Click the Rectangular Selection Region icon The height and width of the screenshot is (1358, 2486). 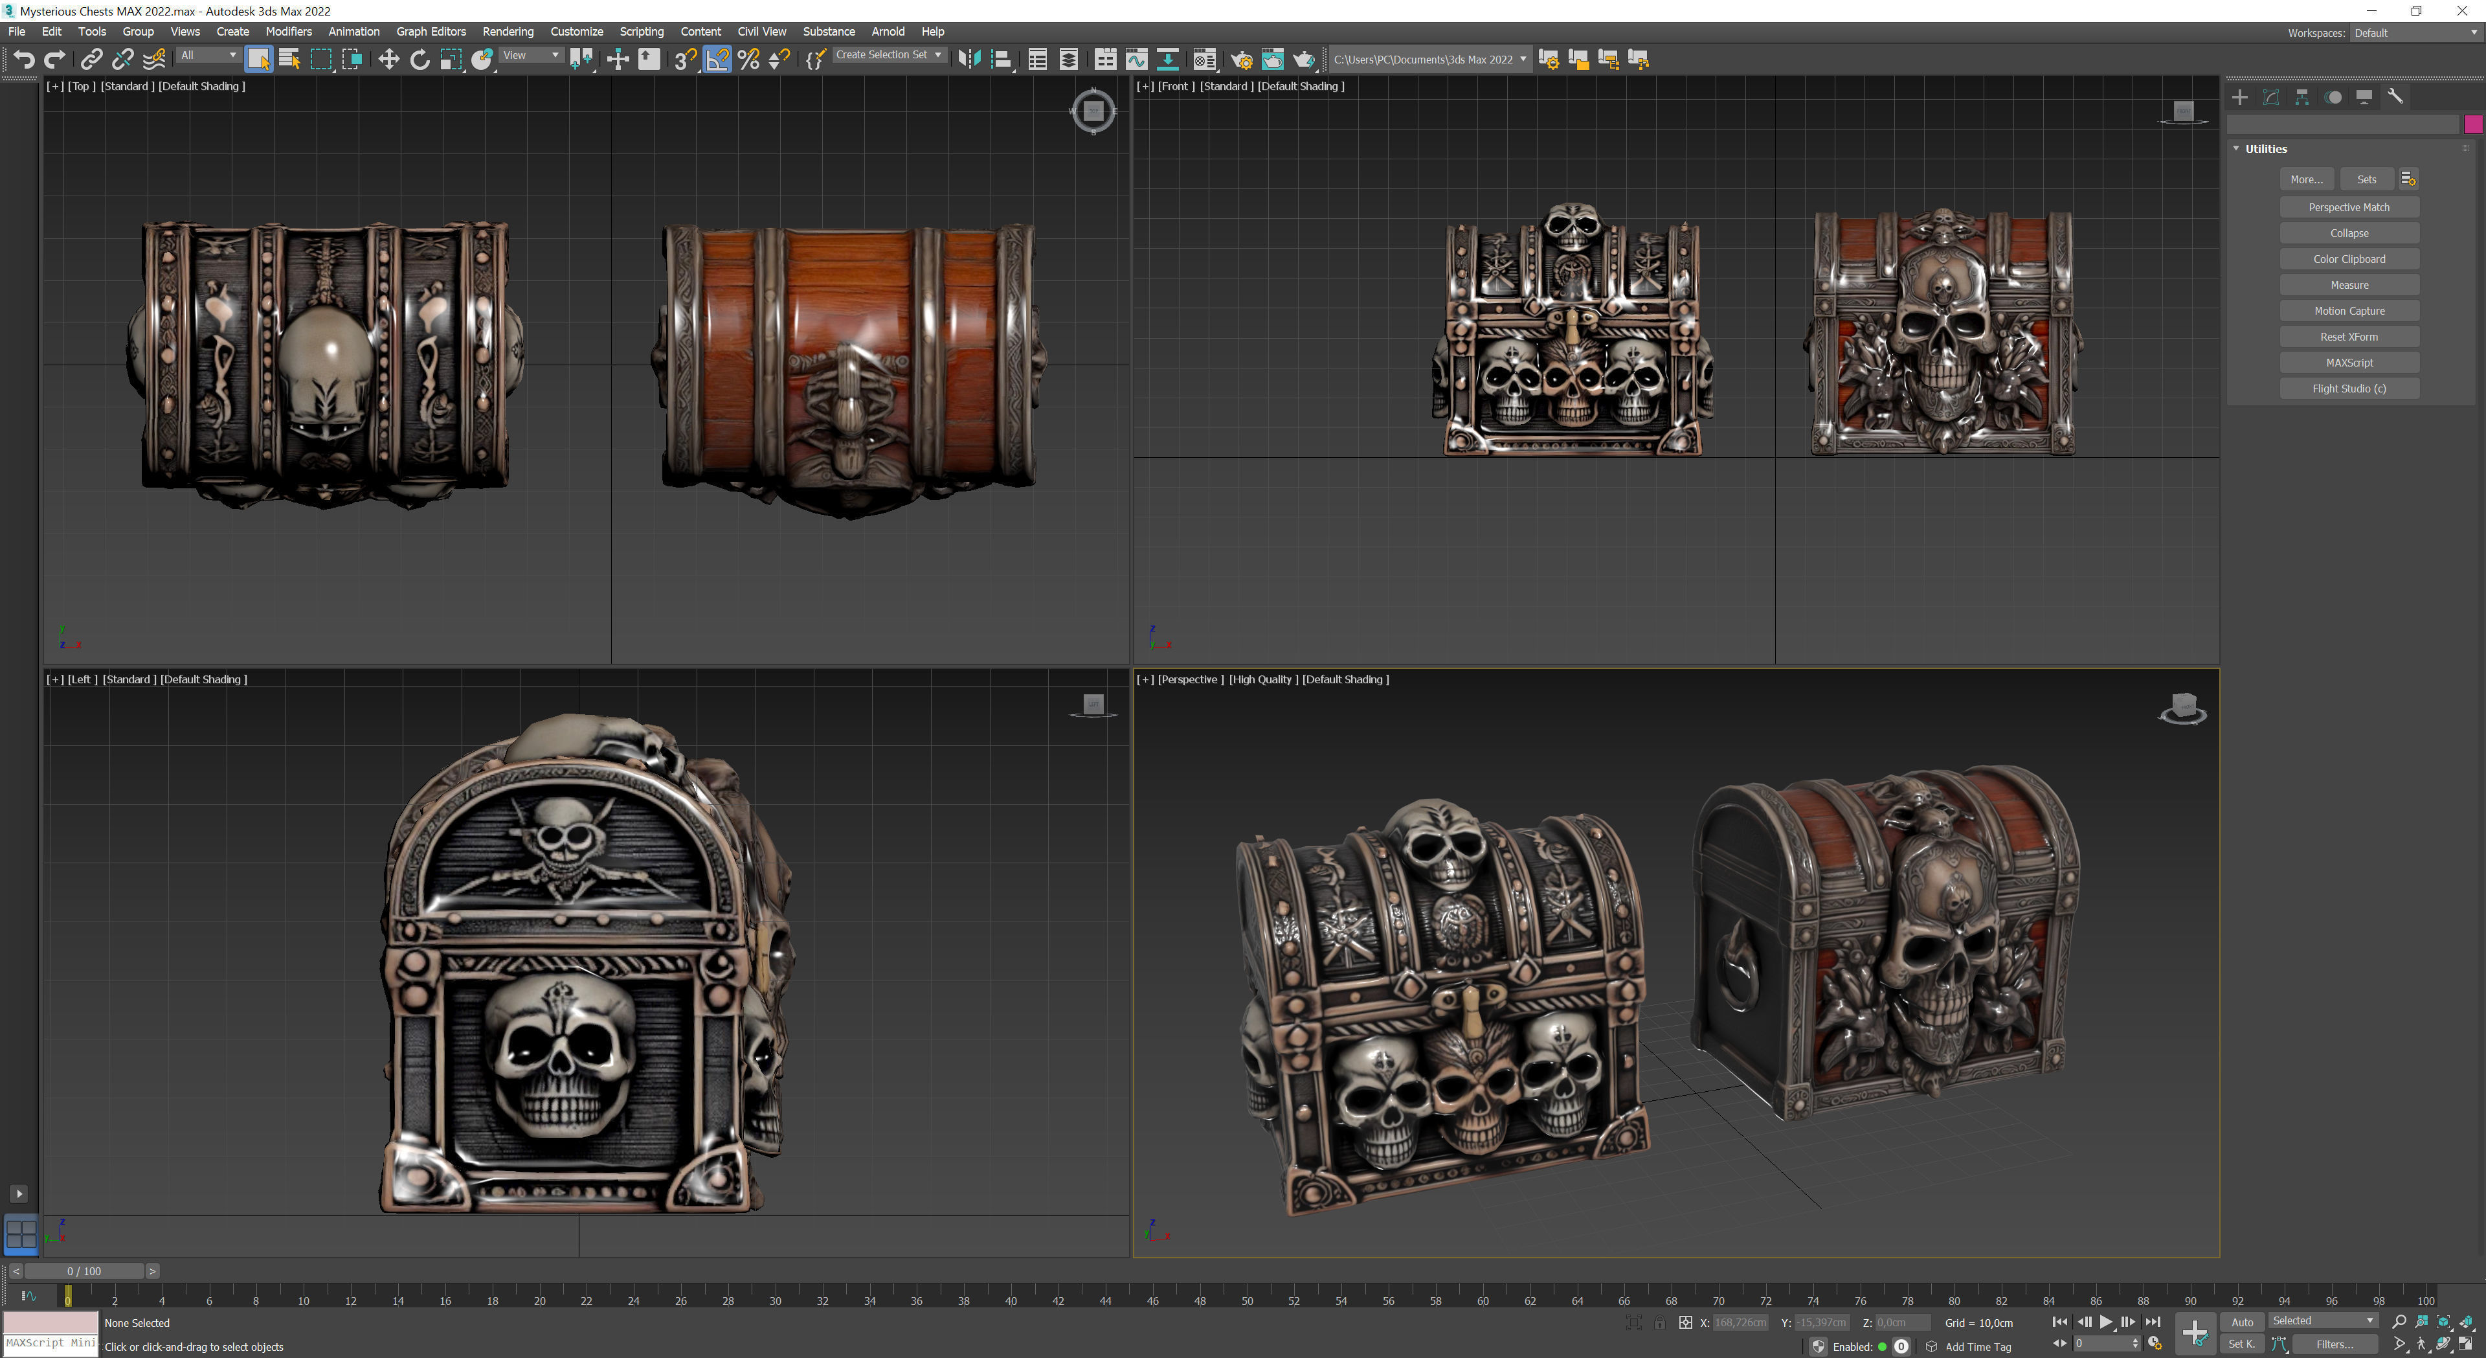pyautogui.click(x=321, y=59)
